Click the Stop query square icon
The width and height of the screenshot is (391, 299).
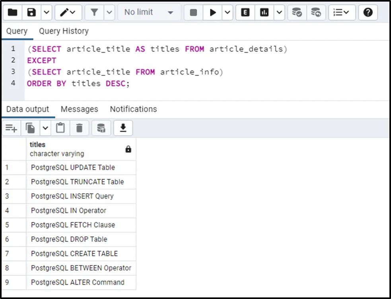193,13
